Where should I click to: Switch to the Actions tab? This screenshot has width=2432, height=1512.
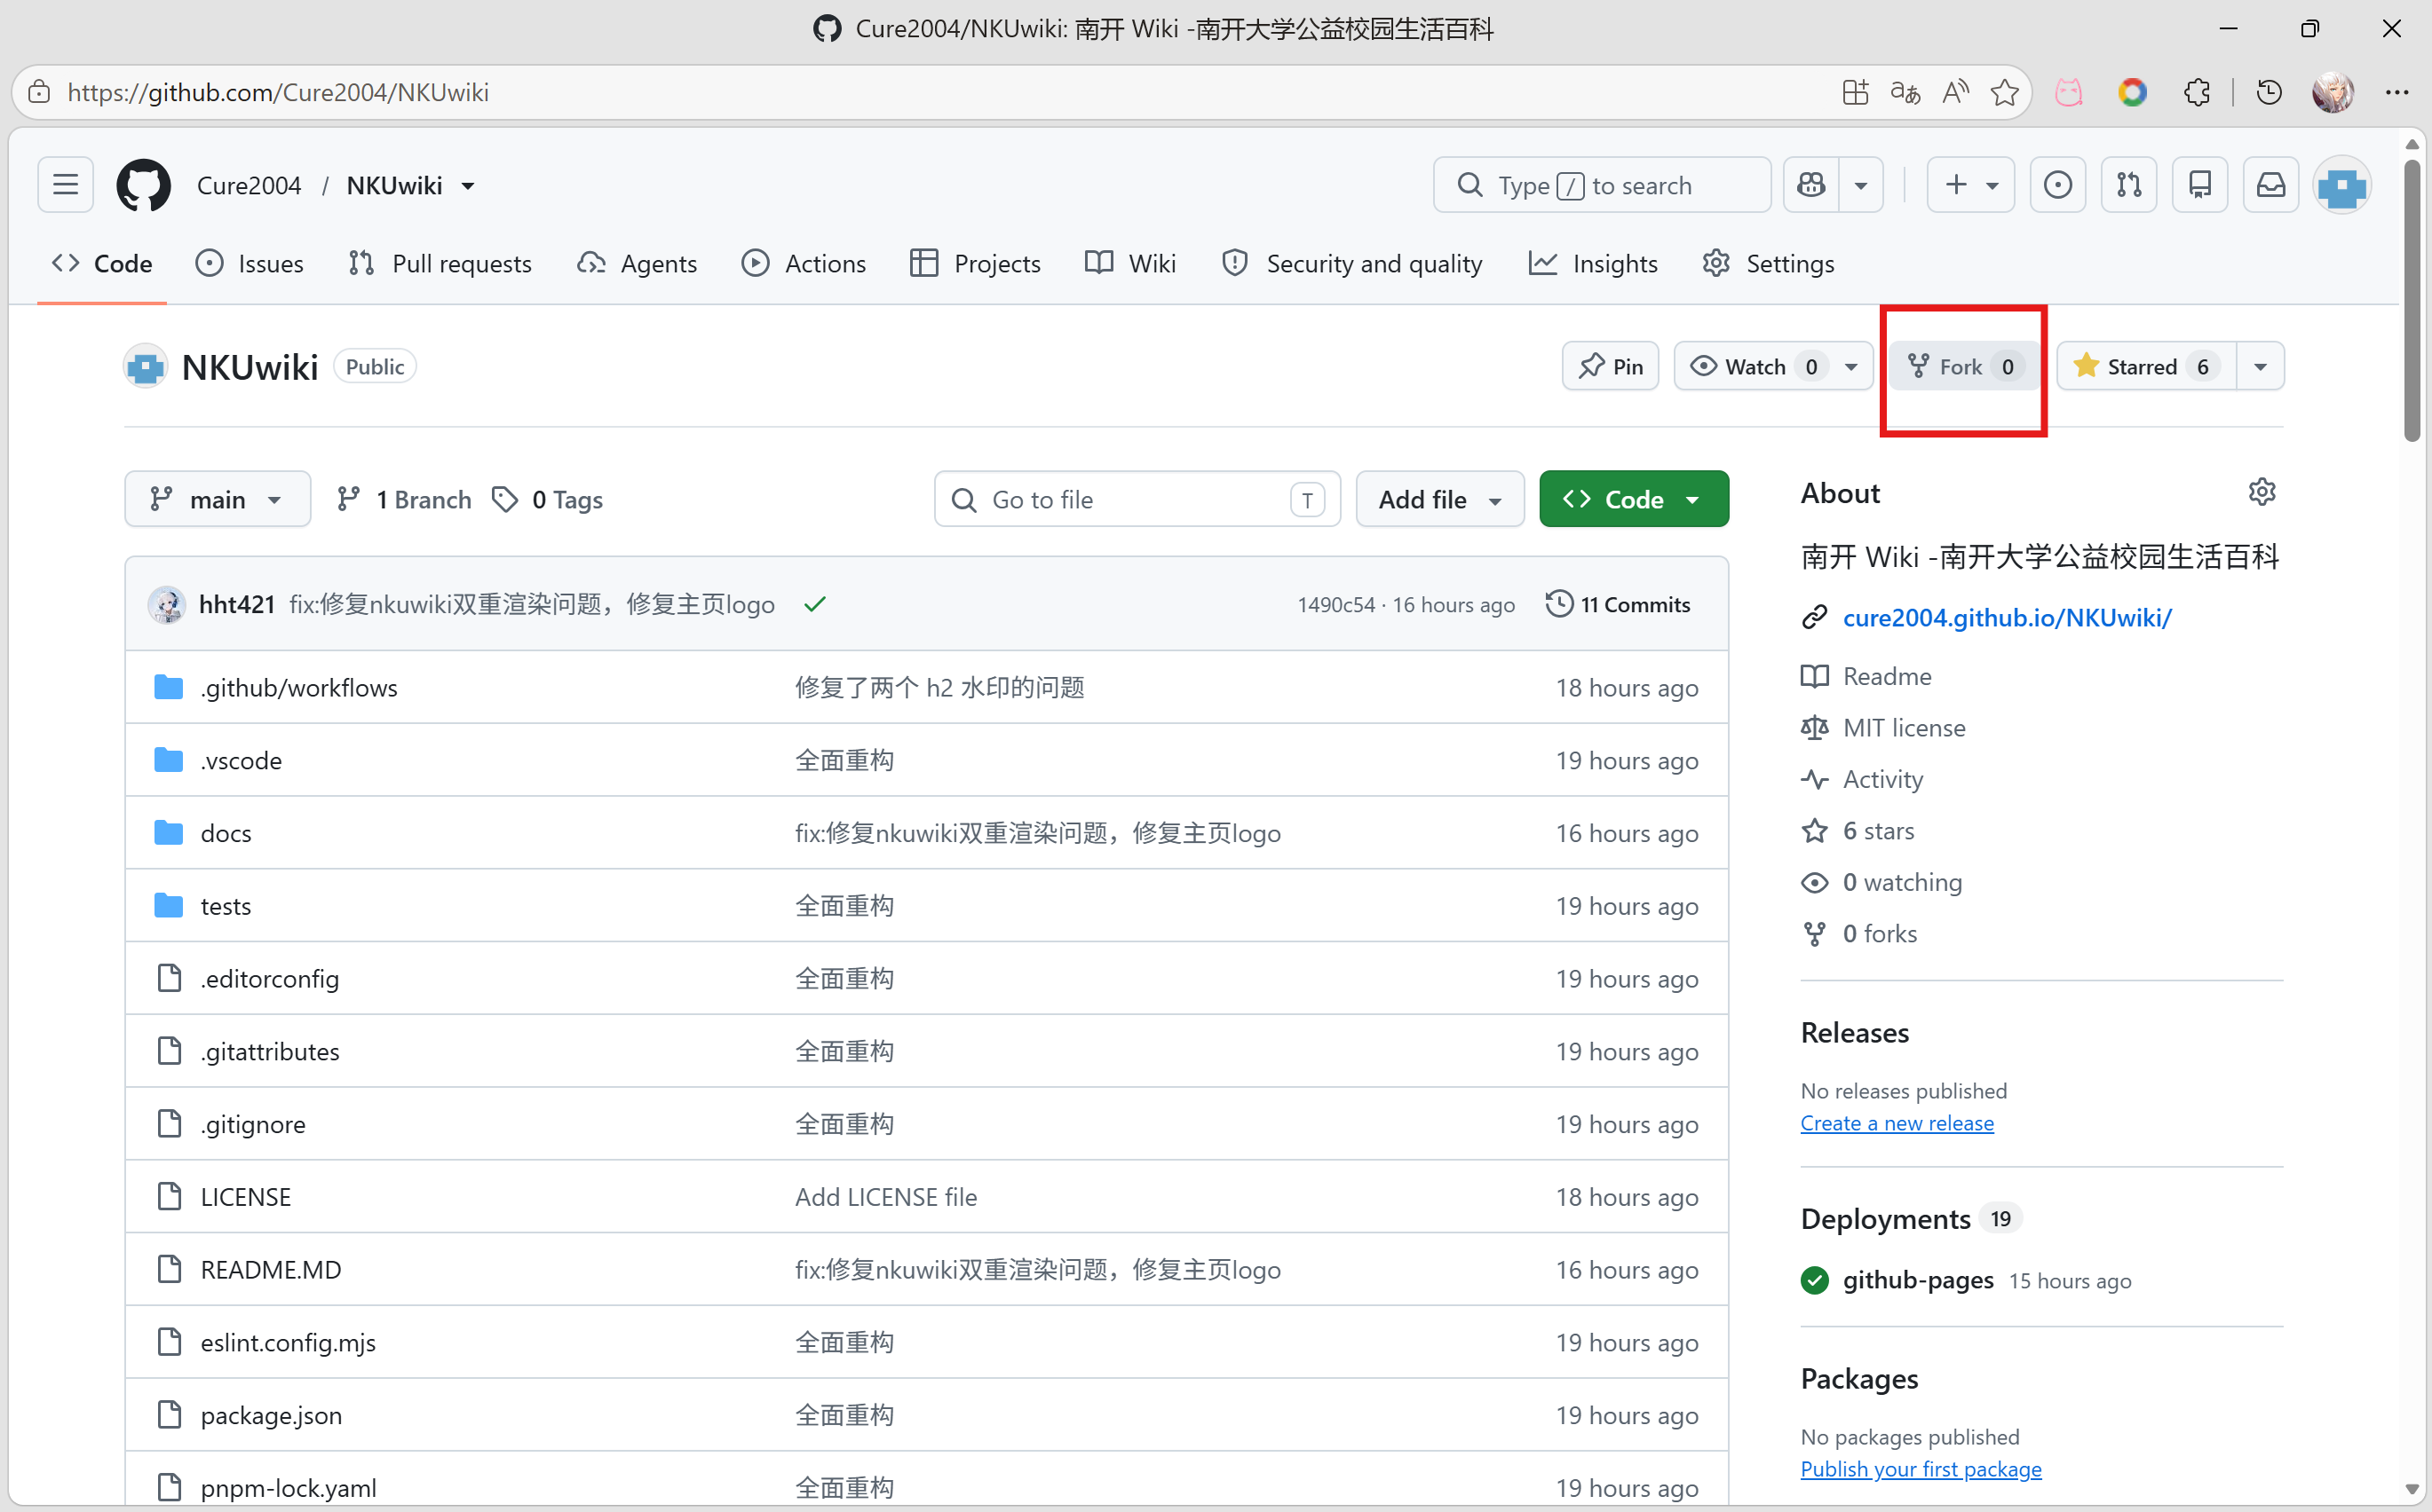(x=804, y=264)
